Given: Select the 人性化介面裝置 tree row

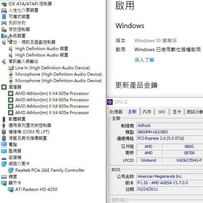Looking at the screenshot, I should pos(24,10).
